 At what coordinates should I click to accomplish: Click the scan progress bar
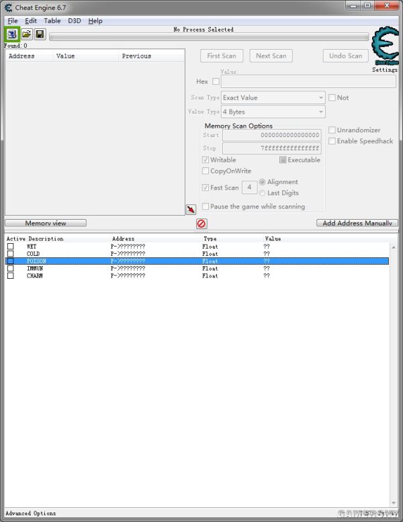[209, 37]
